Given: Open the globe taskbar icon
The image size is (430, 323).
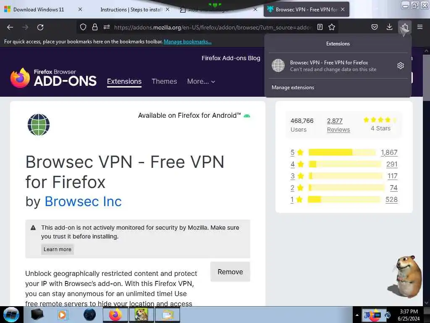Looking at the screenshot, I should pos(90,315).
